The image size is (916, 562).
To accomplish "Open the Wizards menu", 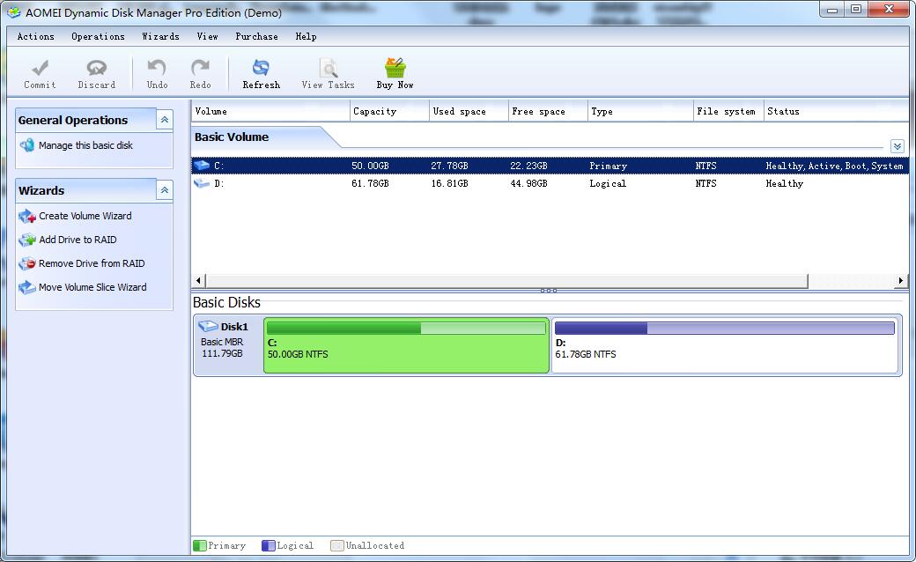I will pos(160,36).
